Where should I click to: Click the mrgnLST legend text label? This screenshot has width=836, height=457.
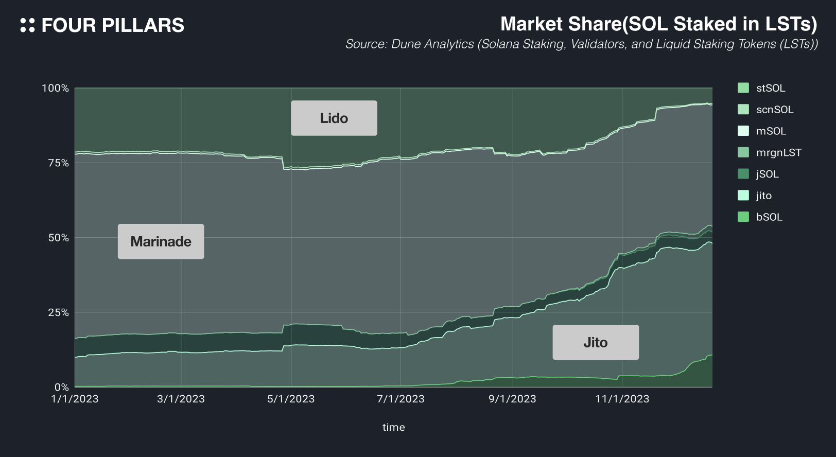[x=778, y=152]
